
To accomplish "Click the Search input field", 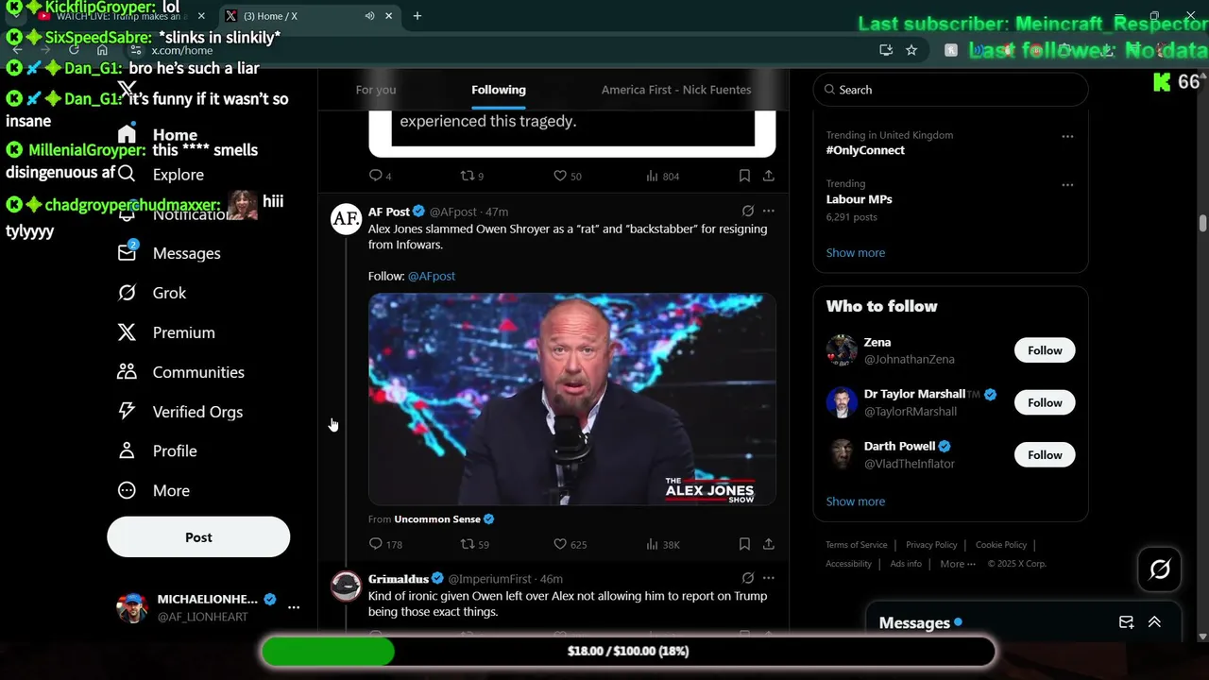I will (x=950, y=90).
